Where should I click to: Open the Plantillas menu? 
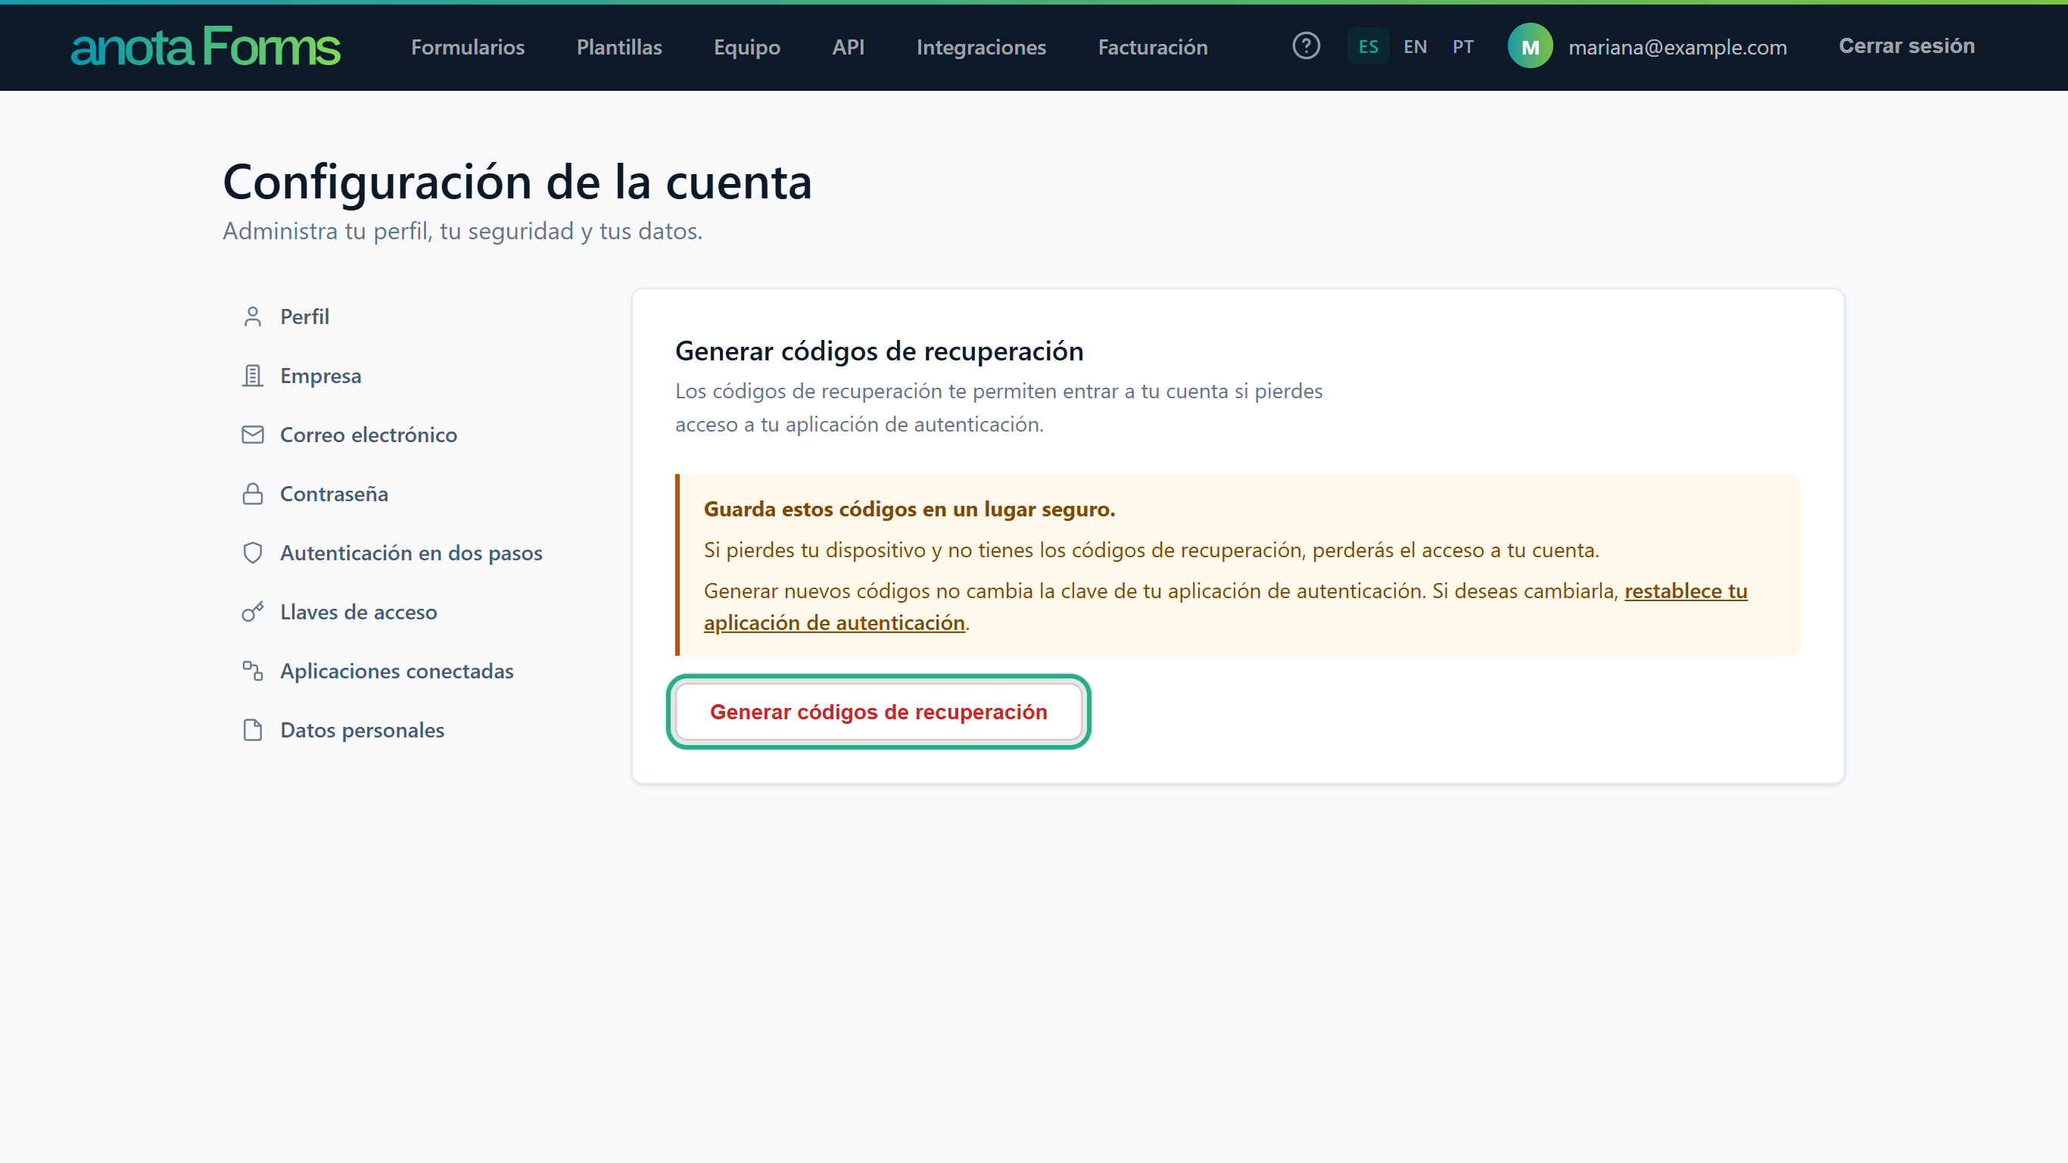pyautogui.click(x=619, y=47)
